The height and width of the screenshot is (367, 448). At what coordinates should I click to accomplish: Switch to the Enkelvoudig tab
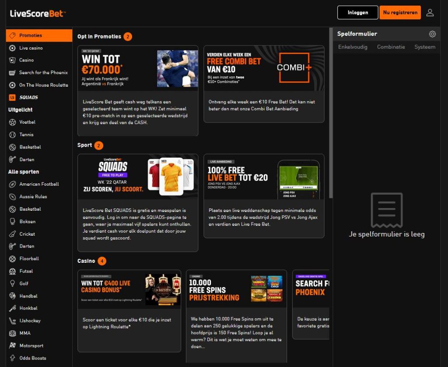pyautogui.click(x=353, y=47)
